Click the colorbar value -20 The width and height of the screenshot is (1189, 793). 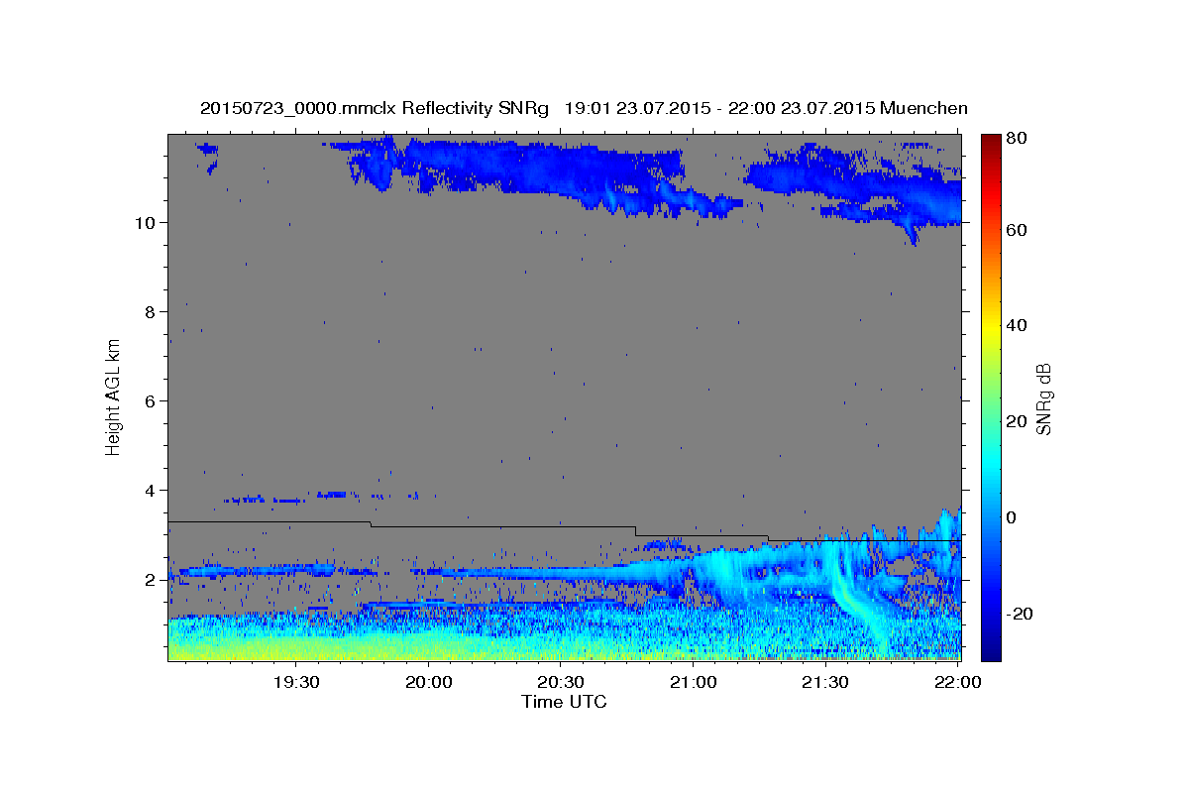1018,614
